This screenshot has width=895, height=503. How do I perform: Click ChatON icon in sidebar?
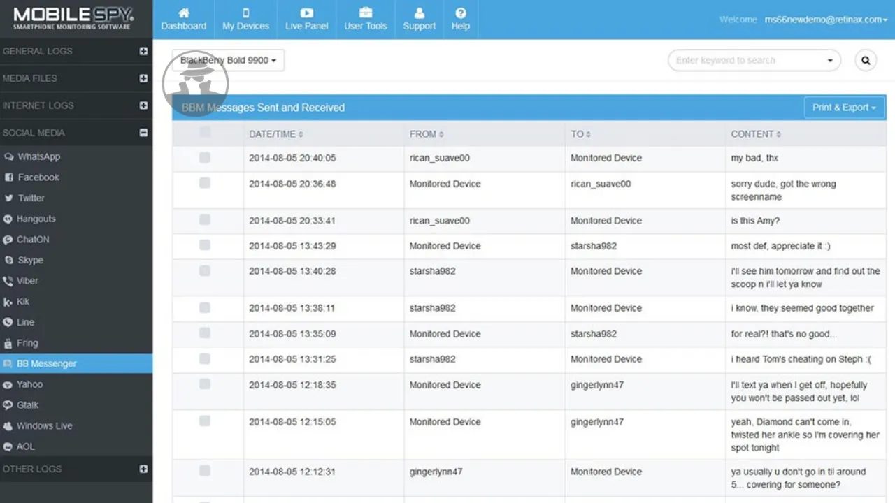[x=8, y=240]
